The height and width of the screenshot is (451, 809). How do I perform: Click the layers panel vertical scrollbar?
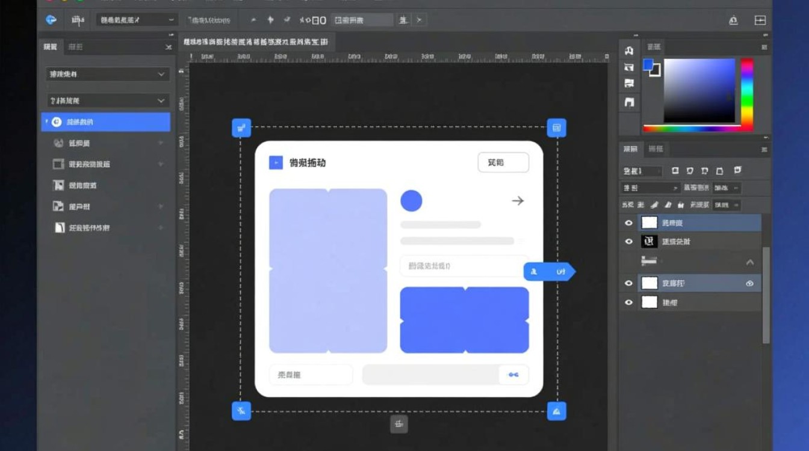(766, 295)
